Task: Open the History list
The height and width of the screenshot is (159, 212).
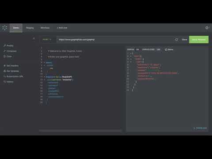Action: (x=8, y=82)
